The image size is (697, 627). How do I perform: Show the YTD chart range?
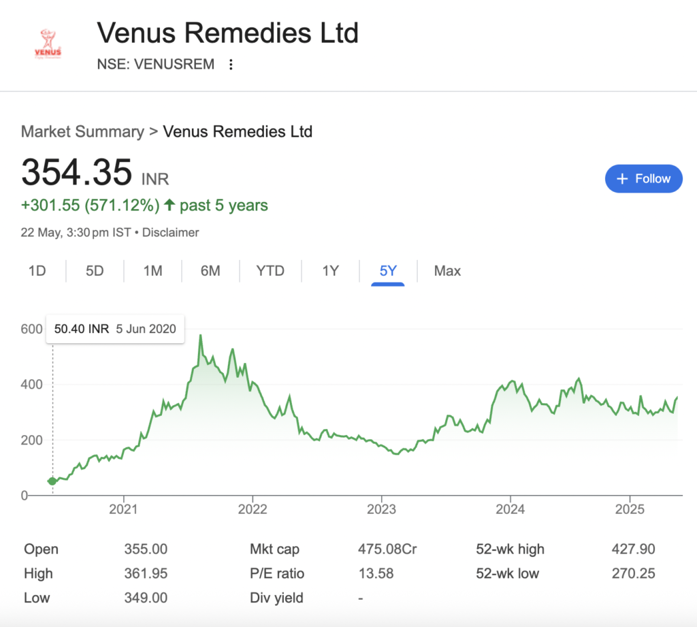click(270, 271)
